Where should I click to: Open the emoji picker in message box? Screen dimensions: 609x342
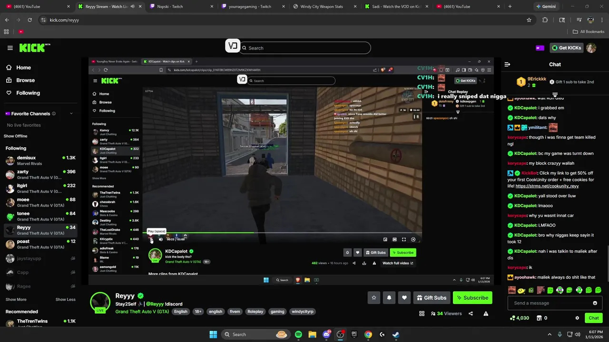coord(595,303)
